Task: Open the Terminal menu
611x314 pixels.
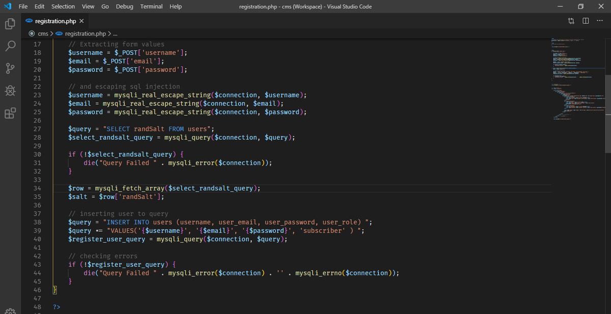Action: (x=151, y=7)
